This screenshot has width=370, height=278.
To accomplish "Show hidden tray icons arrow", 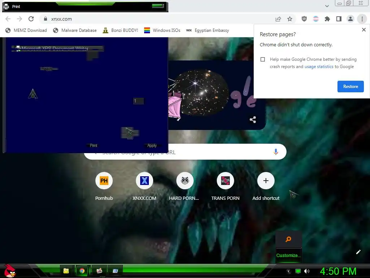I will 289,271.
